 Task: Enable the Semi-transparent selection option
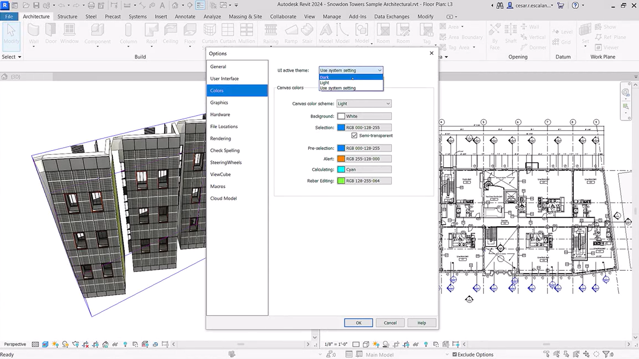tap(354, 135)
